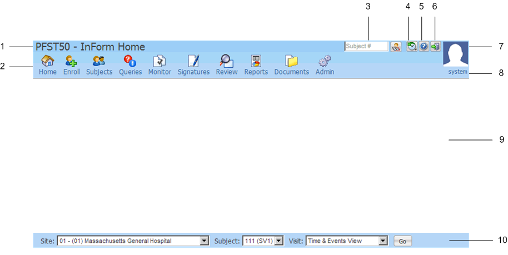The height and width of the screenshot is (255, 508).
Task: Click inside the Subject # field
Action: 366,46
